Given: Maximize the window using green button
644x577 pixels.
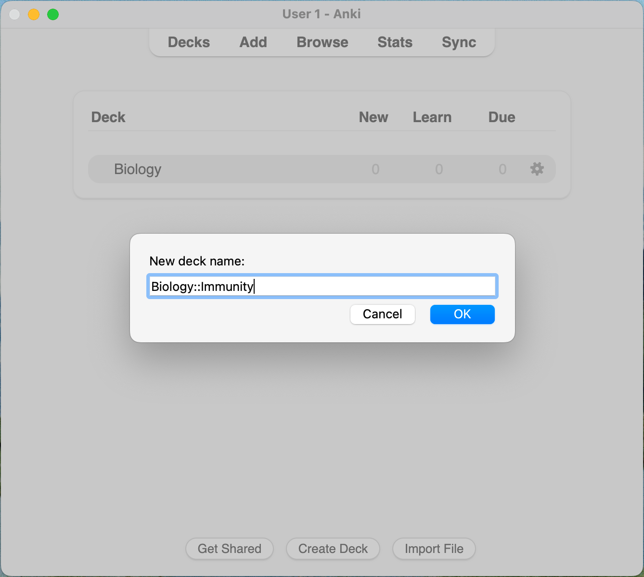Looking at the screenshot, I should [x=53, y=14].
